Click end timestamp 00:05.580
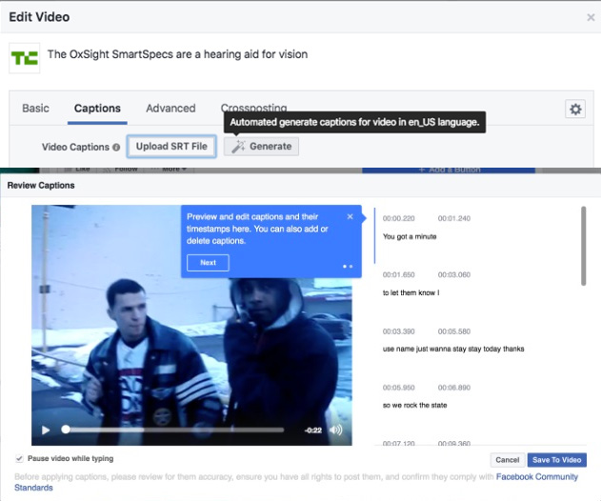 454,331
